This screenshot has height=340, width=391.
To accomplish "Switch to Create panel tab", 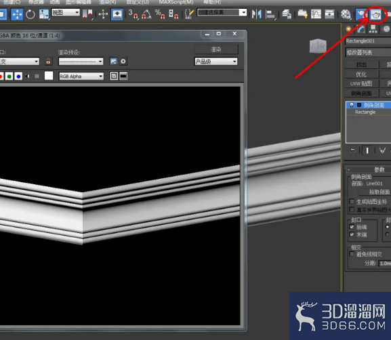I will click(x=348, y=29).
